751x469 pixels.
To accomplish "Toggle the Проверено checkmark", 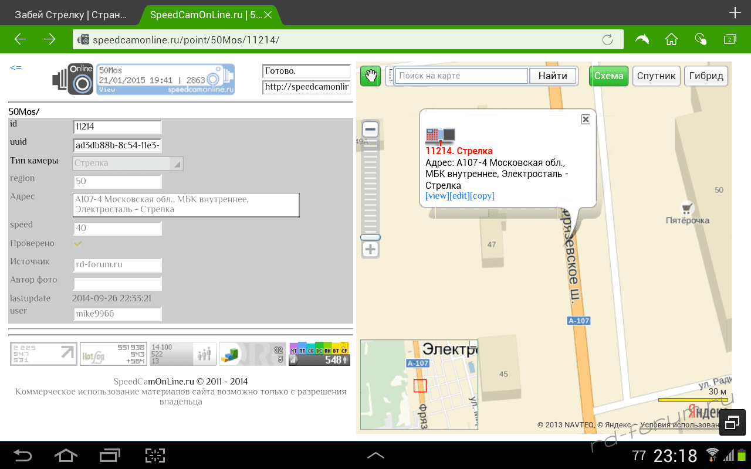I will coord(78,243).
